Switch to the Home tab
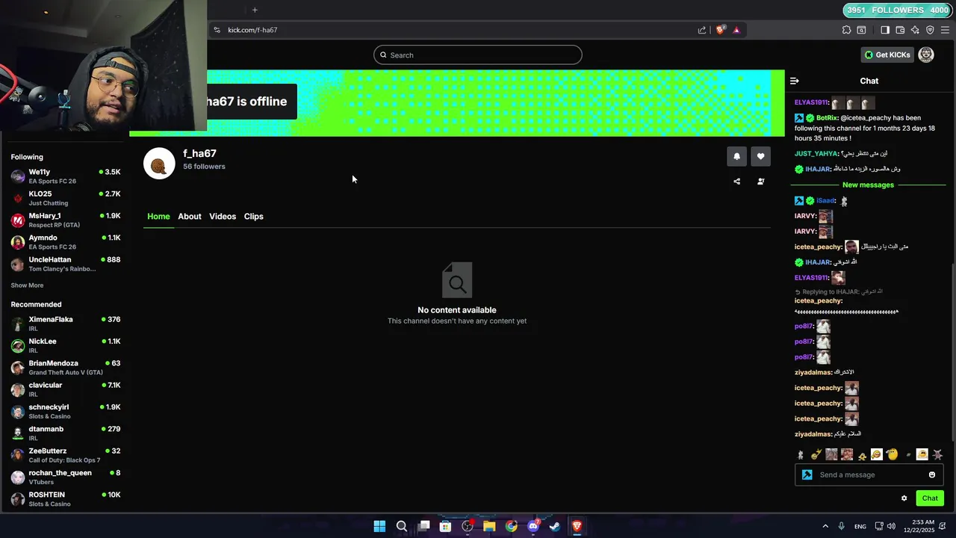 [x=158, y=217]
